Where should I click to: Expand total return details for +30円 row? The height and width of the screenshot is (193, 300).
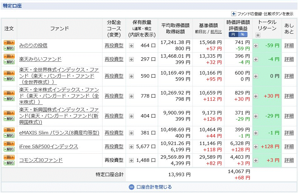coord(256,96)
